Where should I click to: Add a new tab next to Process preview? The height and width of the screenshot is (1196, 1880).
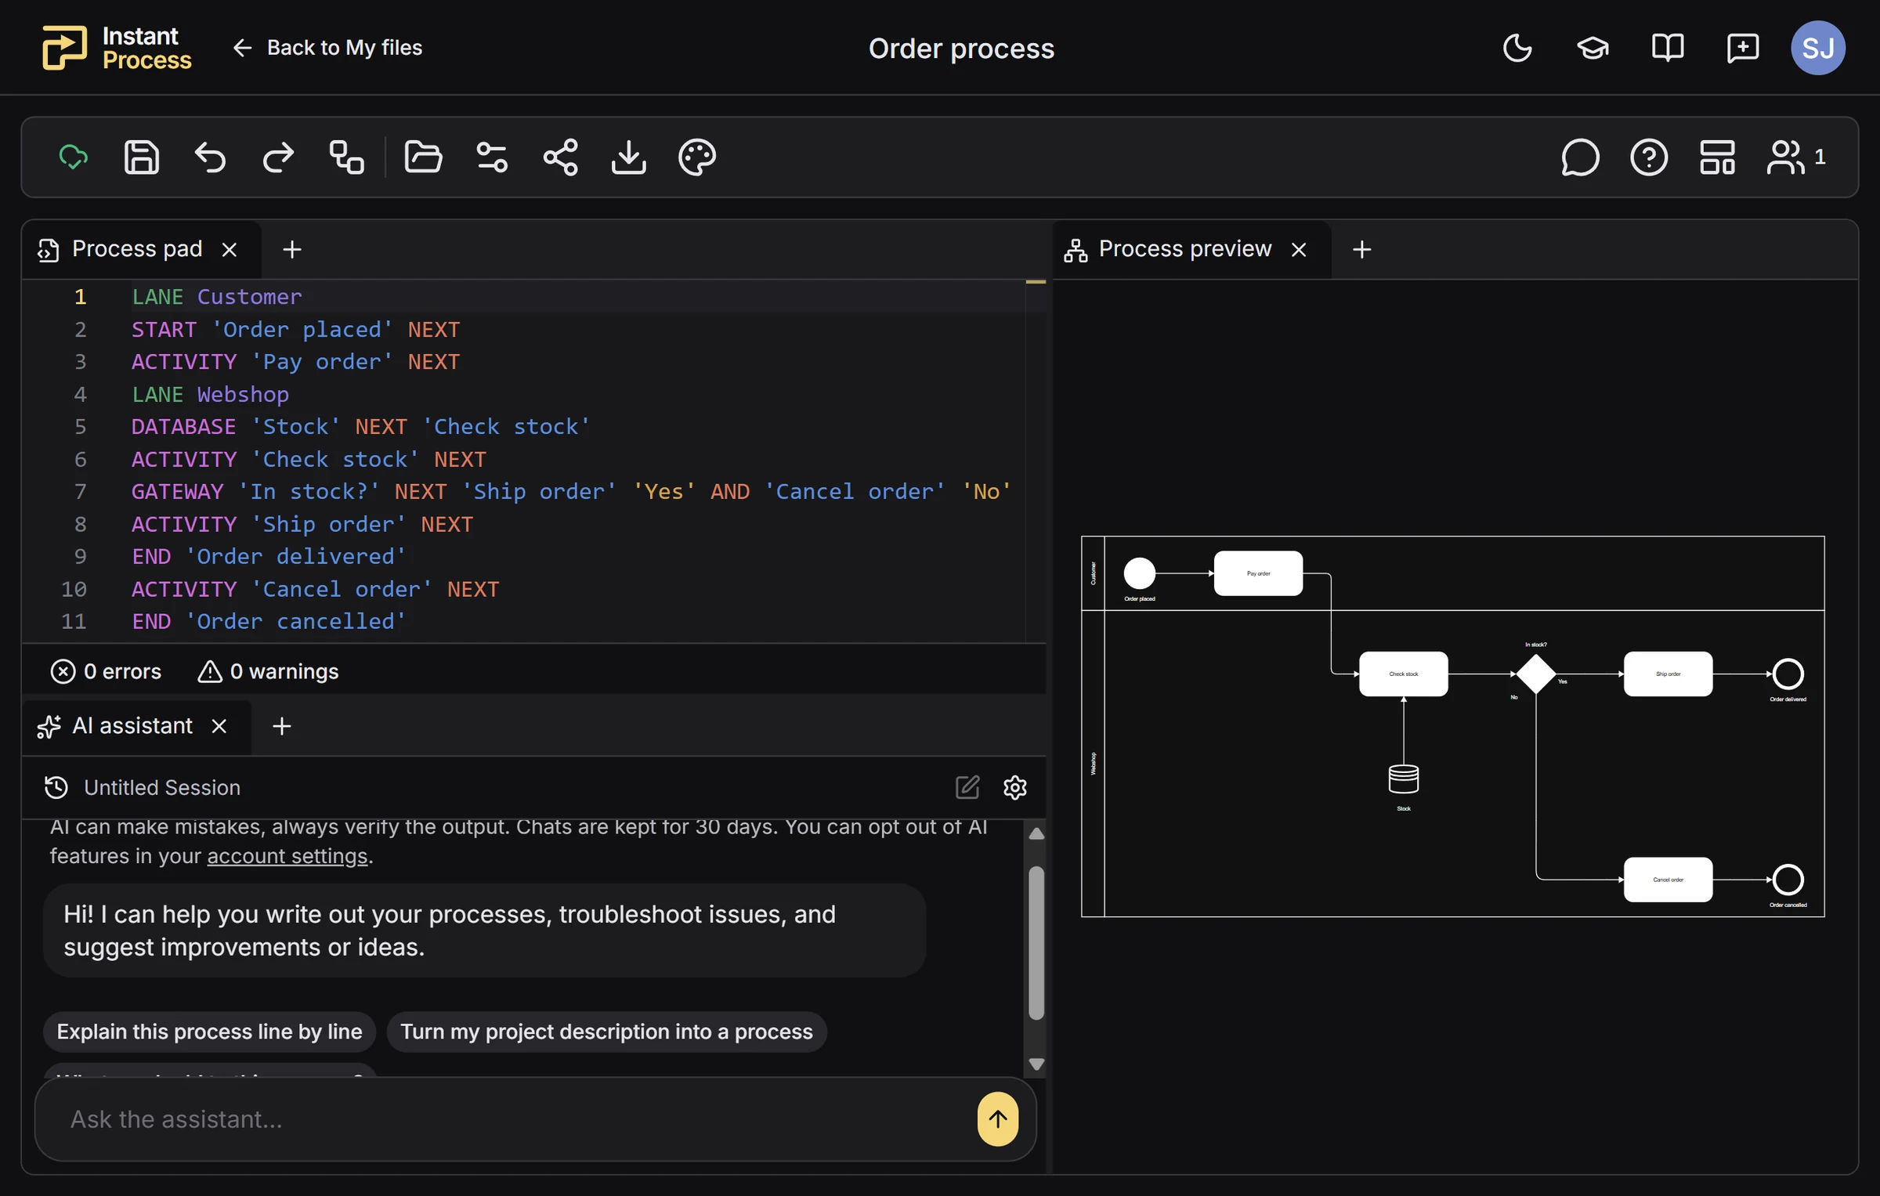click(x=1362, y=250)
